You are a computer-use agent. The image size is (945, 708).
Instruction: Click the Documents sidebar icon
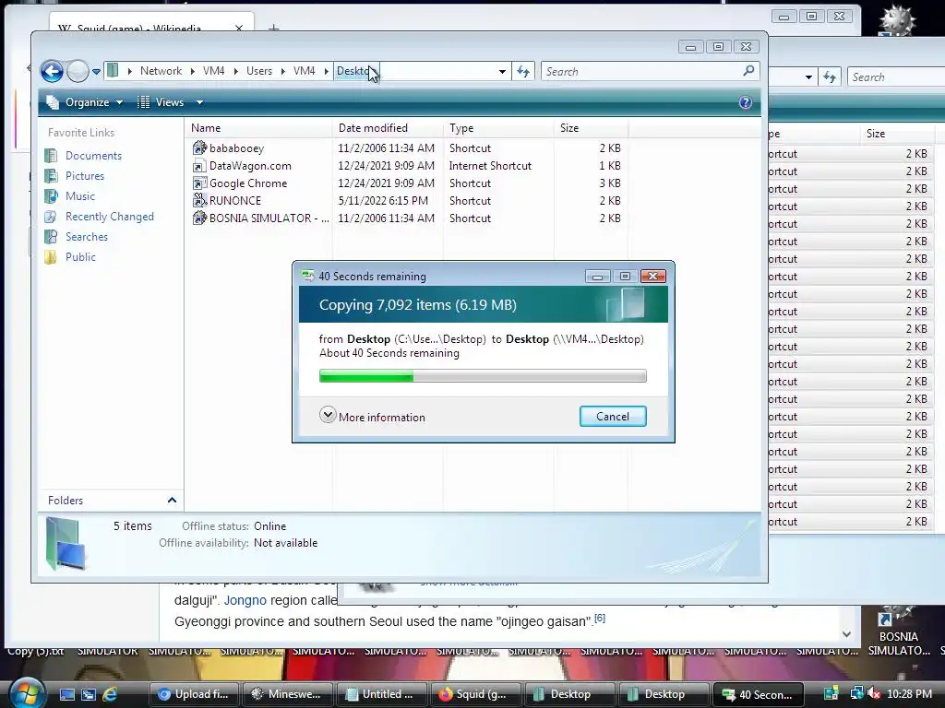pyautogui.click(x=52, y=155)
